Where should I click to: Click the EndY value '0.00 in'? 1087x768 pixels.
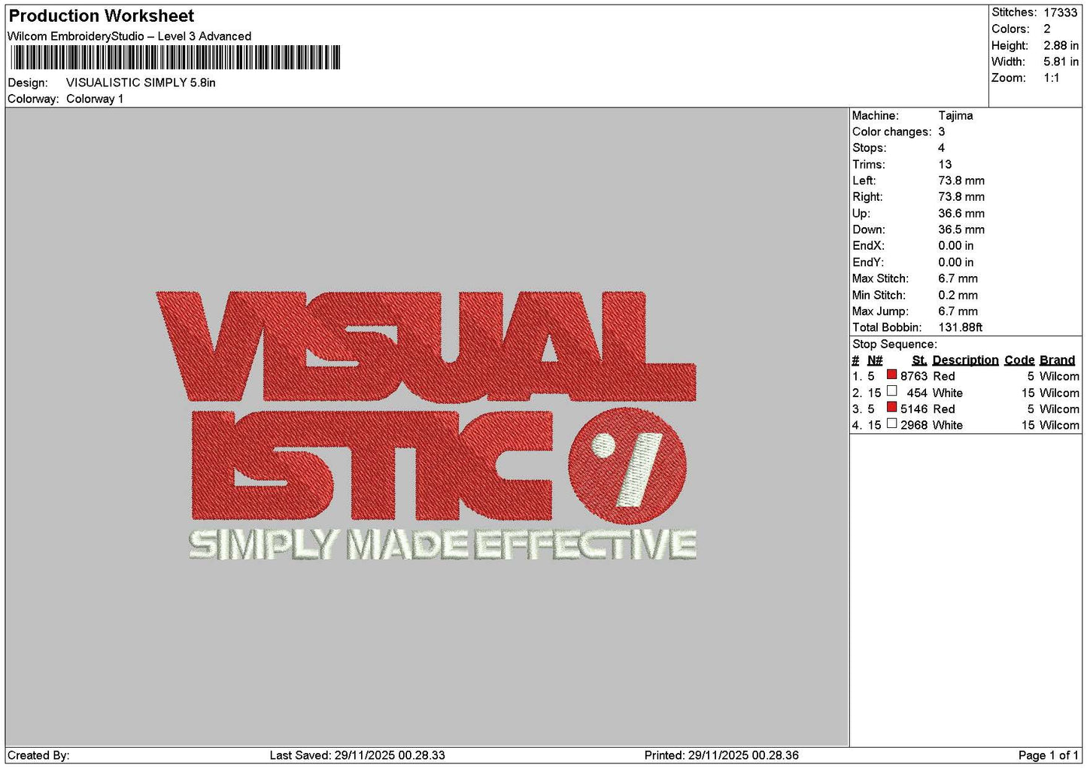click(956, 263)
